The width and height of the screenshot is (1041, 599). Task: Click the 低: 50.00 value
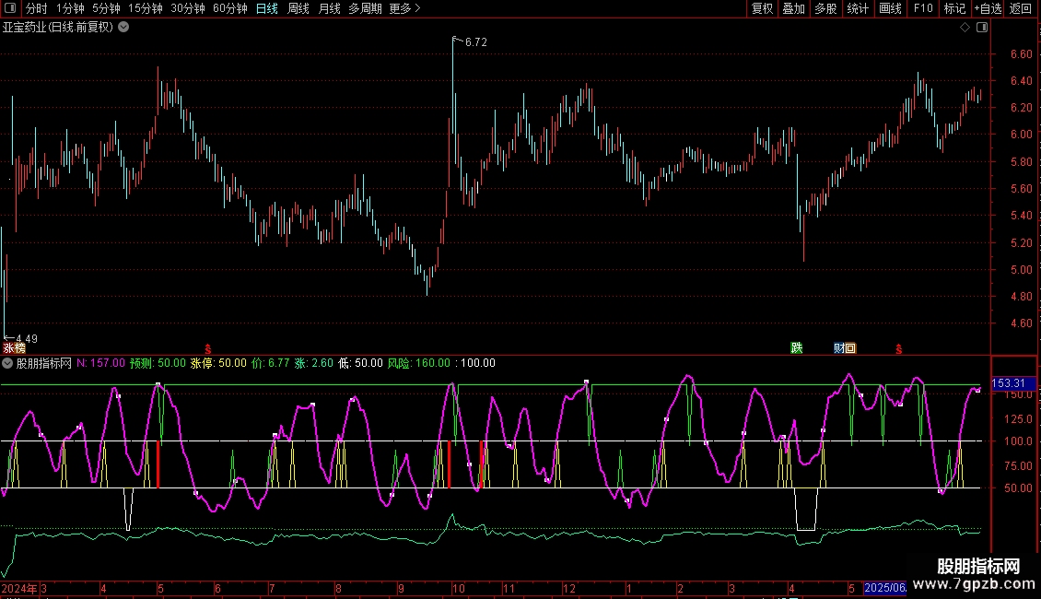tap(360, 363)
